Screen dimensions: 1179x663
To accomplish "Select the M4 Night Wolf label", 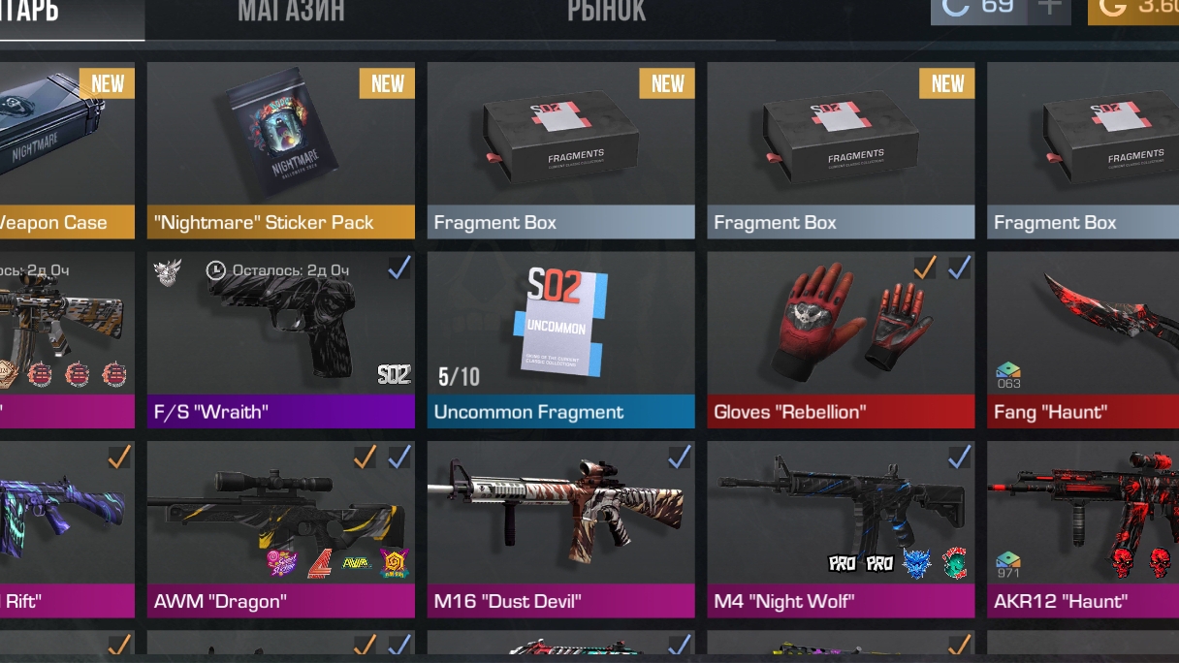I will pyautogui.click(x=784, y=601).
